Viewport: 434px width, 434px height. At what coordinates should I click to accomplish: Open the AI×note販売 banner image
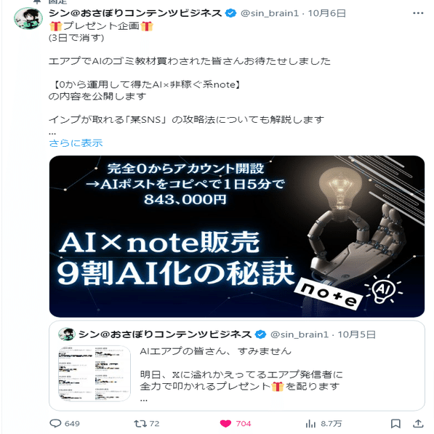pyautogui.click(x=237, y=236)
